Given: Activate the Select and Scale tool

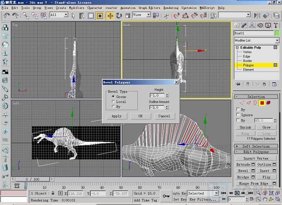Looking at the screenshot, I should pyautogui.click(x=127, y=16).
